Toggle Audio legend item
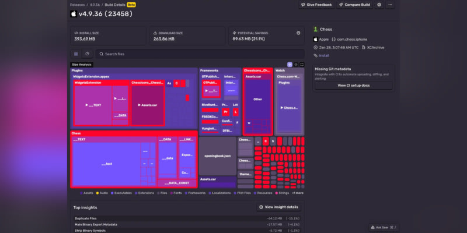This screenshot has width=467, height=233. coord(102,193)
